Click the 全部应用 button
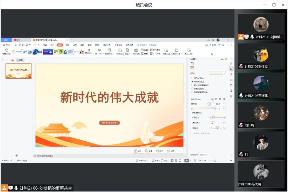The width and height of the screenshot is (288, 192). [194, 155]
